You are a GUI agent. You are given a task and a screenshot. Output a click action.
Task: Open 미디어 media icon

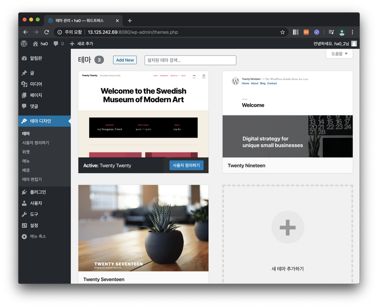click(24, 84)
